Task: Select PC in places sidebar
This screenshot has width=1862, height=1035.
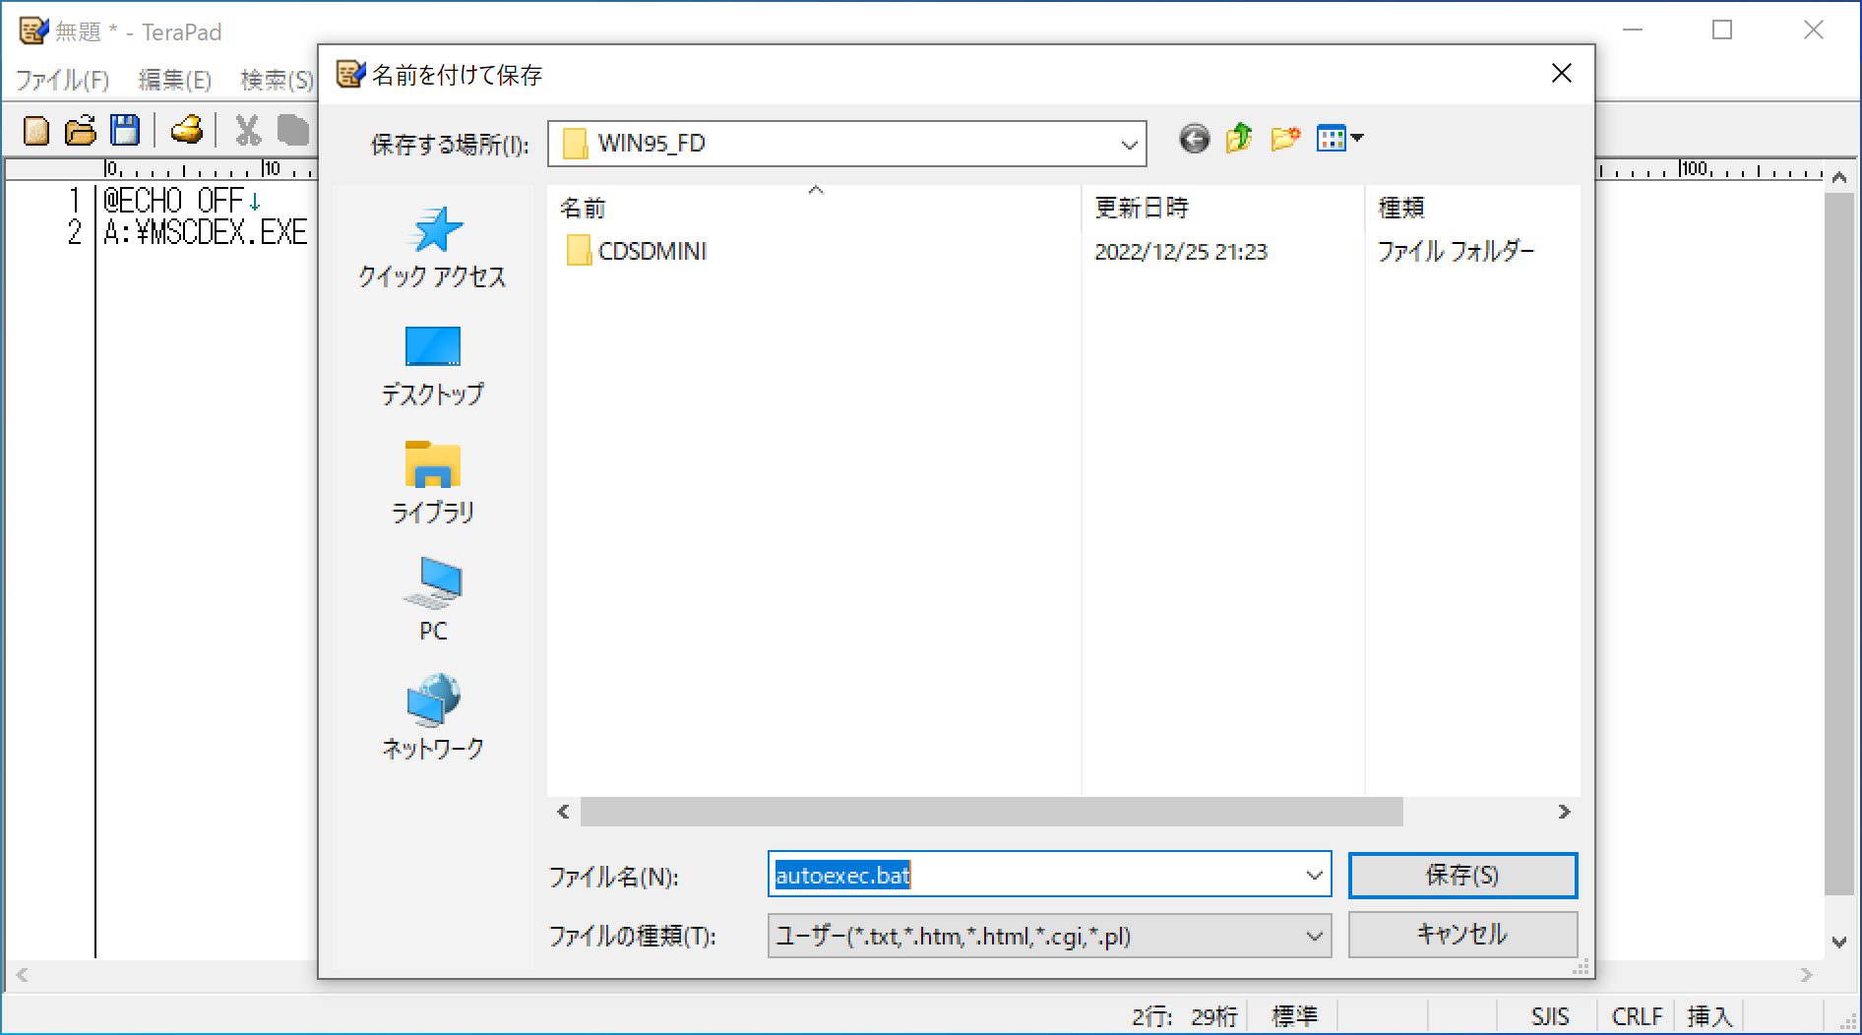Action: point(433,601)
